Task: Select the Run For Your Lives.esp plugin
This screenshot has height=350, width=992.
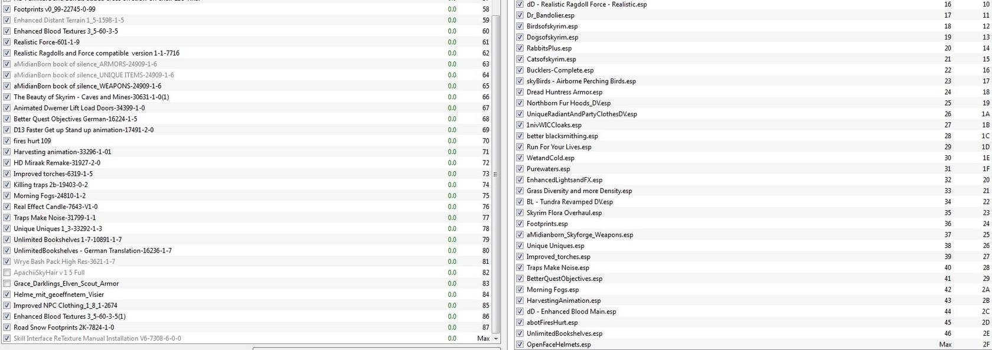Action: [x=559, y=147]
